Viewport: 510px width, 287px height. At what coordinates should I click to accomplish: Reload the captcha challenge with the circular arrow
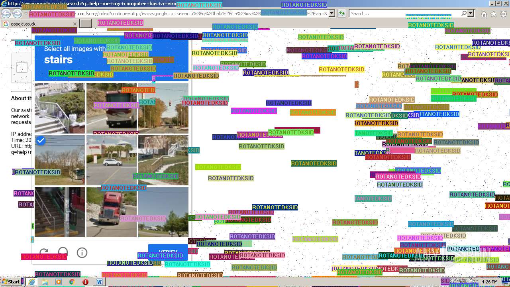pyautogui.click(x=44, y=252)
